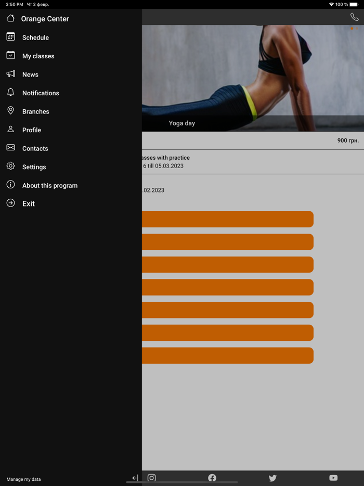Screen dimensions: 364x486
Task: Click the About this program info icon
Action: (10, 185)
